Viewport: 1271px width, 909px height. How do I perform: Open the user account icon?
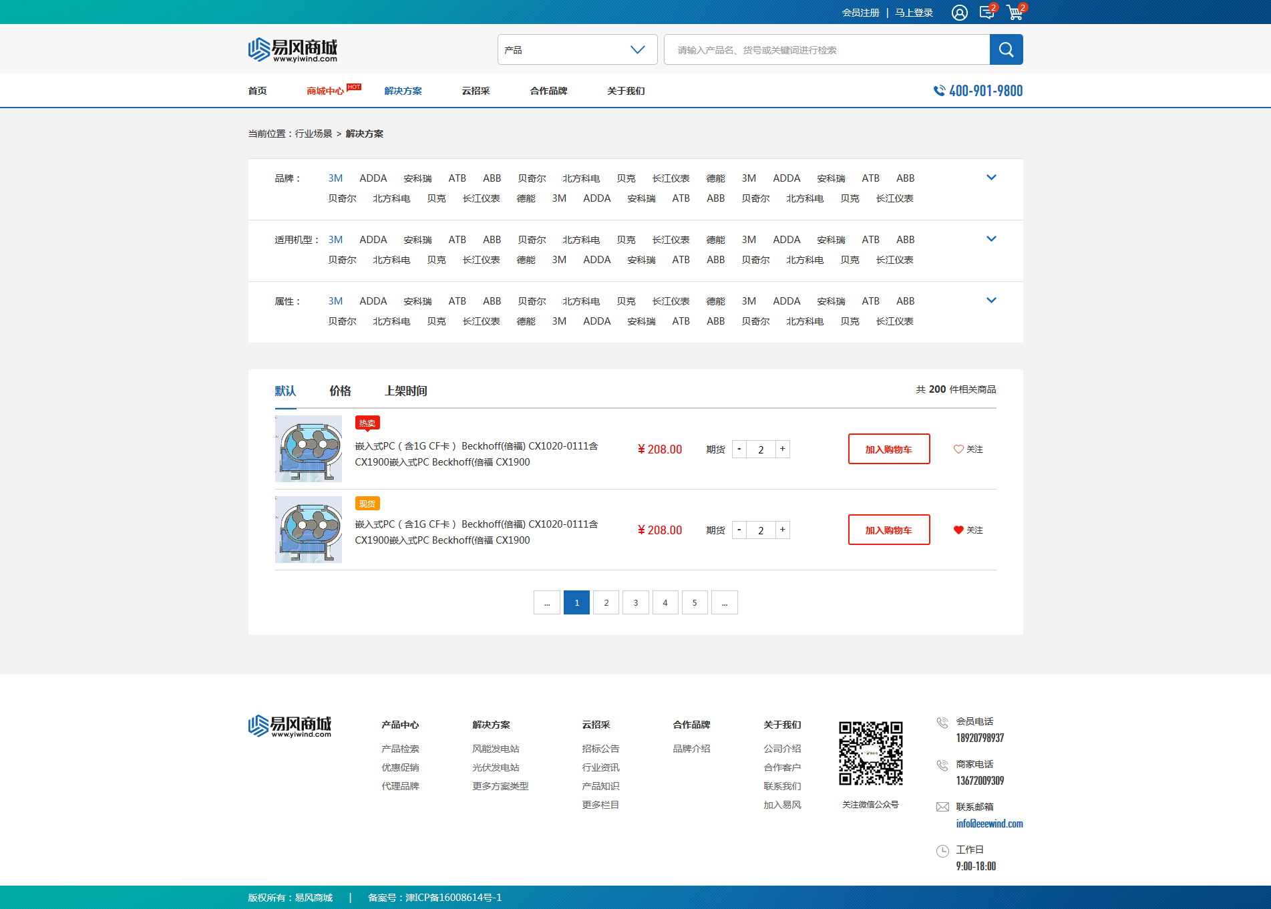[959, 13]
